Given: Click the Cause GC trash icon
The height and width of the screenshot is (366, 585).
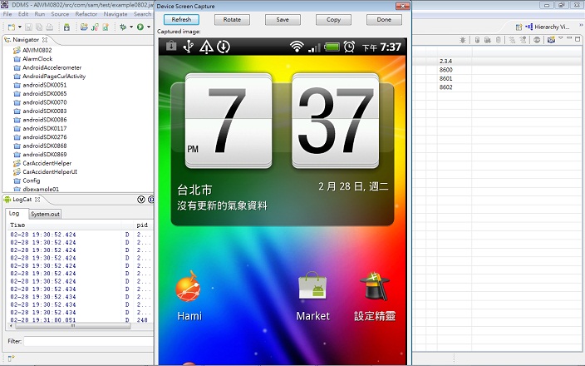Looking at the screenshot, I should pyautogui.click(x=498, y=40).
